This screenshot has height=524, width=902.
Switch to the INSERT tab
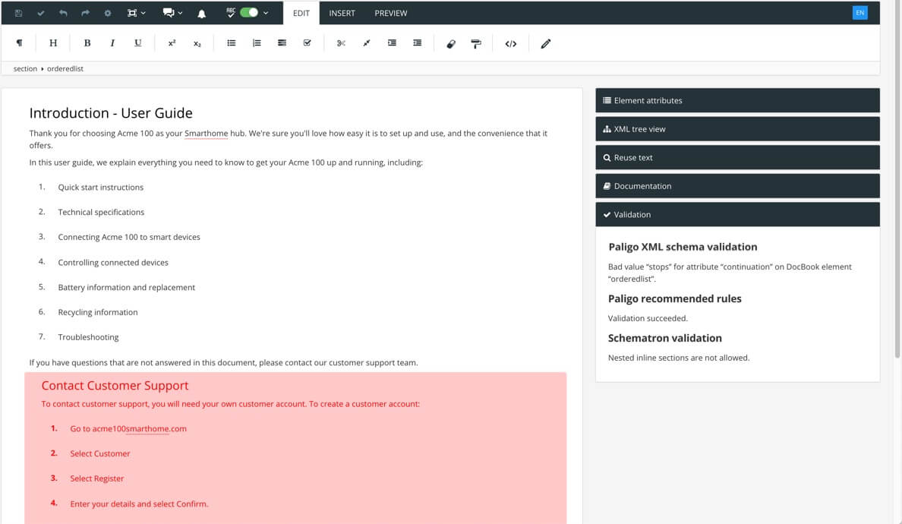coord(342,13)
